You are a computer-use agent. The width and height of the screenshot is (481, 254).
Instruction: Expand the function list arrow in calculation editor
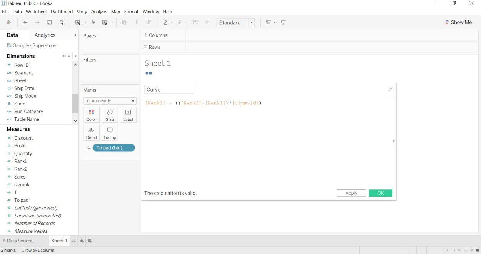click(394, 141)
